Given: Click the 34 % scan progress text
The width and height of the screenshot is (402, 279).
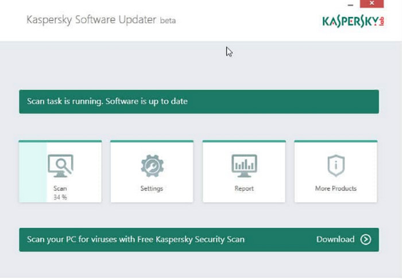Looking at the screenshot, I should (60, 196).
